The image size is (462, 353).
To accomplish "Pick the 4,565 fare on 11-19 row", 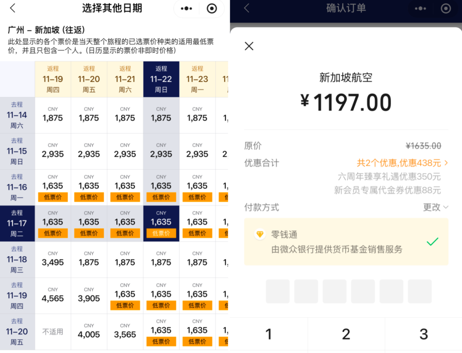I will 53,296.
